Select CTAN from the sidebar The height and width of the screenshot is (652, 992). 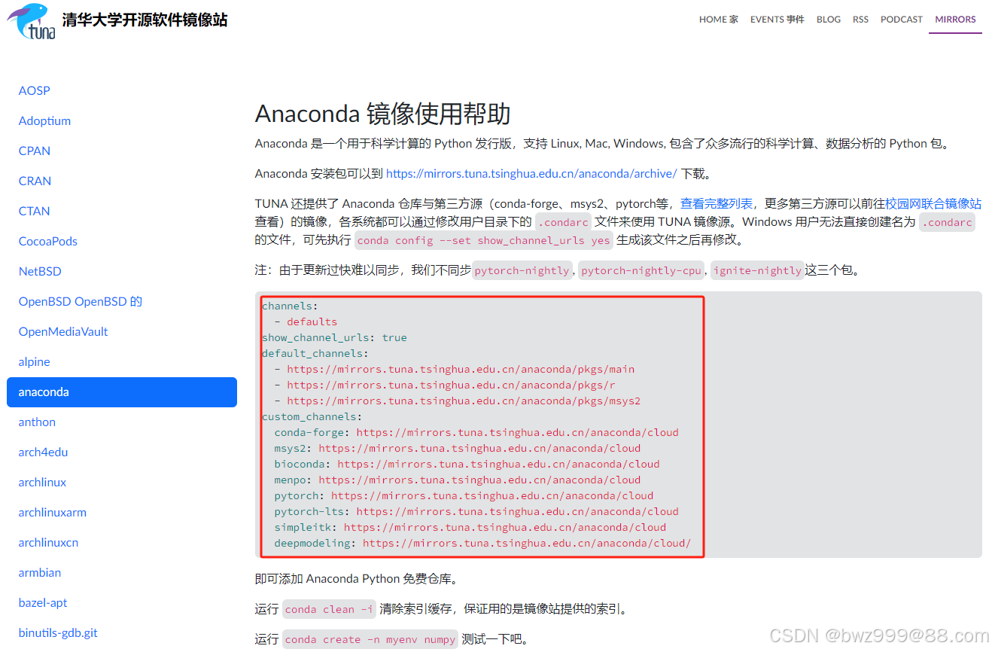pyautogui.click(x=34, y=211)
